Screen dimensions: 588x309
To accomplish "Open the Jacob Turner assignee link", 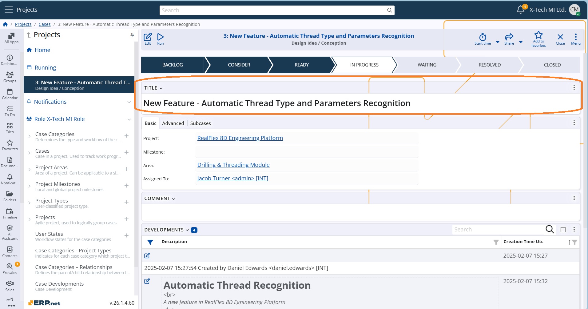I will pos(232,179).
